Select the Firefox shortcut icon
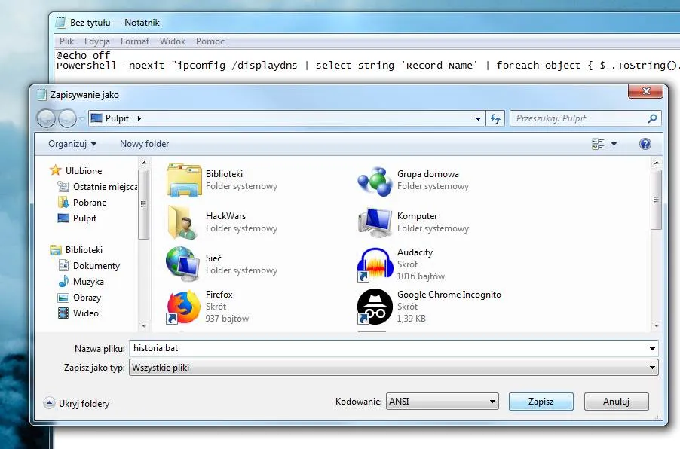The width and height of the screenshot is (680, 449). (x=183, y=307)
